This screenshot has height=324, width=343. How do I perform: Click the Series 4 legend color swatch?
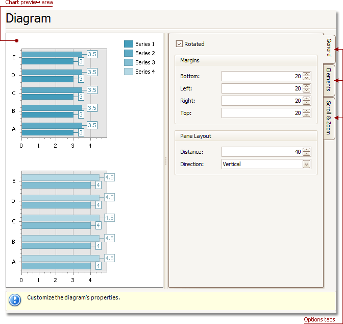tap(129, 72)
